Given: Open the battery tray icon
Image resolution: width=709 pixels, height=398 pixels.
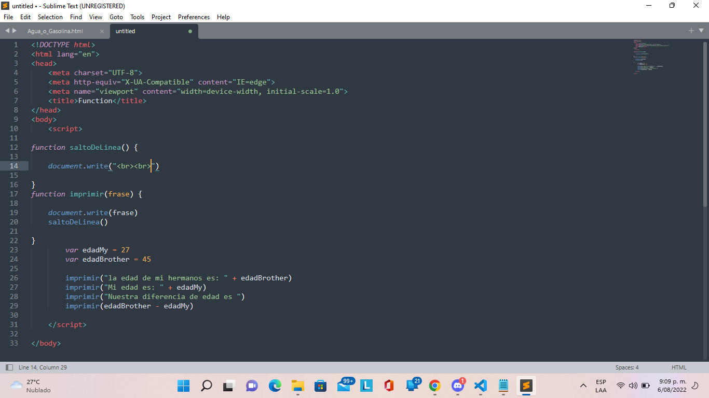Looking at the screenshot, I should coord(646,386).
